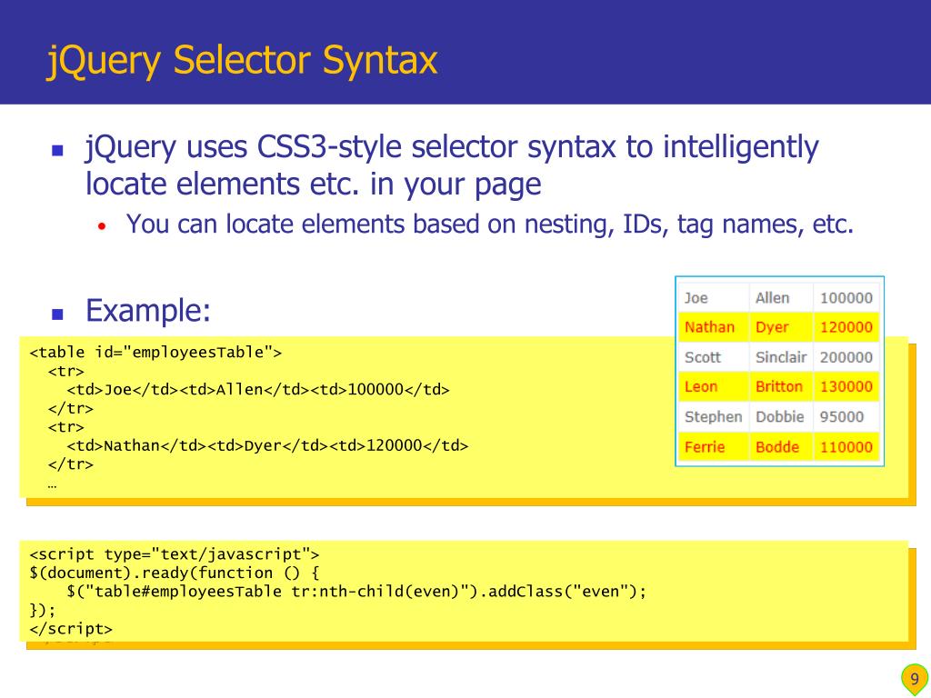Click the slide title 'jQuery Selector Syntax'
The image size is (931, 698).
242,60
